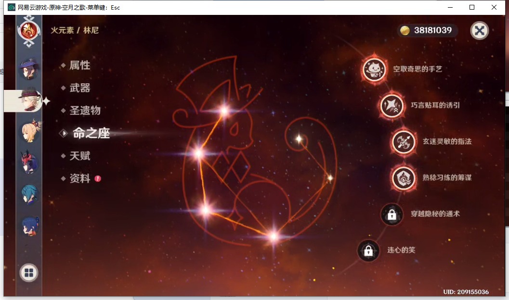The height and width of the screenshot is (300, 509).
Task: Click the Mora coin icon
Action: click(x=405, y=30)
